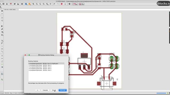Select routing variant 1 TopRouter row

point(46,64)
